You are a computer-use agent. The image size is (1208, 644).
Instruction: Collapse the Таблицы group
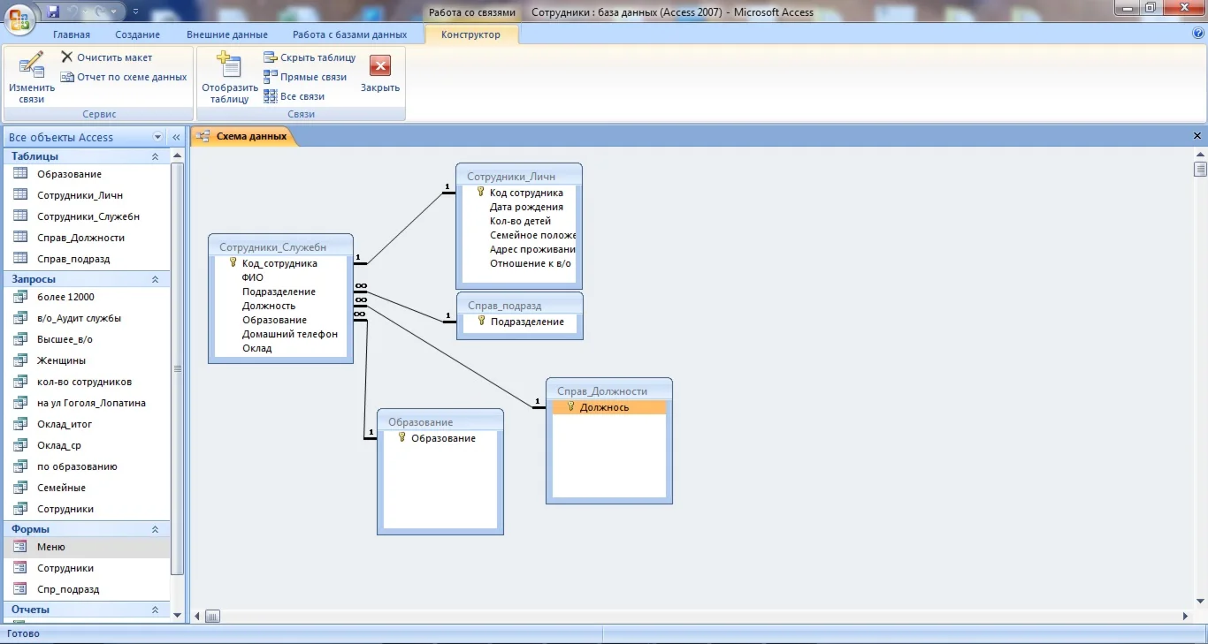tap(155, 156)
